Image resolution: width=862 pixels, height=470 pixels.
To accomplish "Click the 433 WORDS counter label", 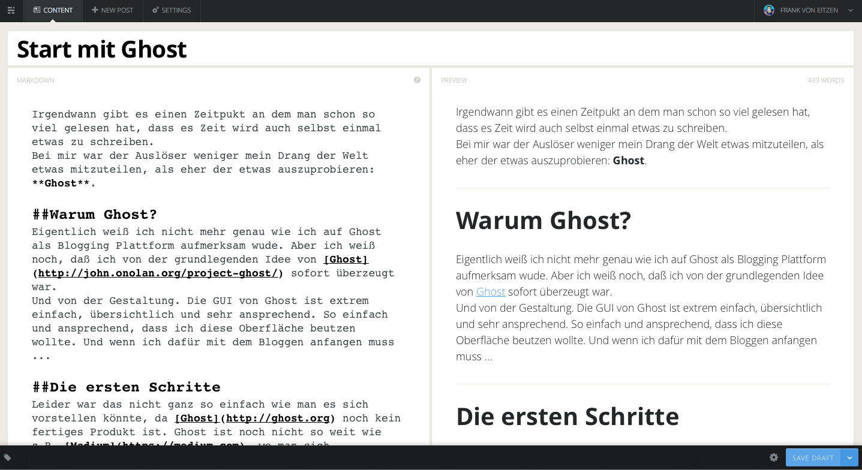I will coord(825,80).
